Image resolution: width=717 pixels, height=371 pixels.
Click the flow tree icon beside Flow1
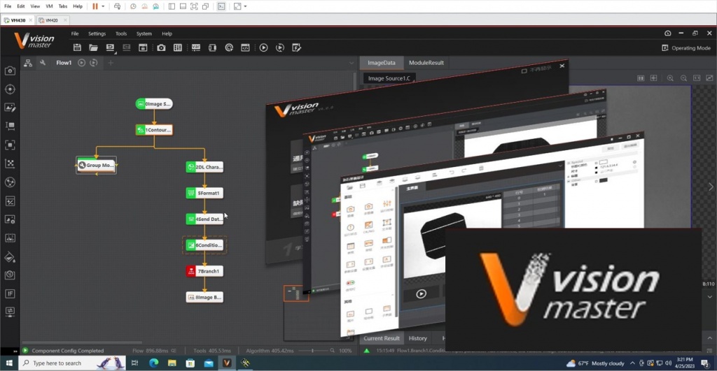point(28,63)
